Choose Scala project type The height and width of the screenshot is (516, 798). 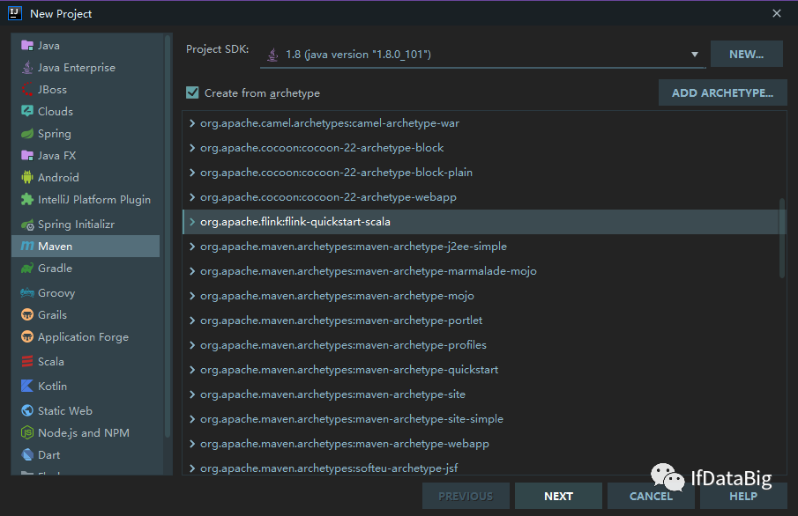pos(86,361)
